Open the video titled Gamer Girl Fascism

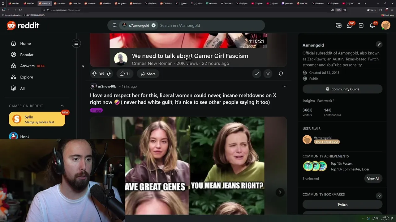pos(190,56)
